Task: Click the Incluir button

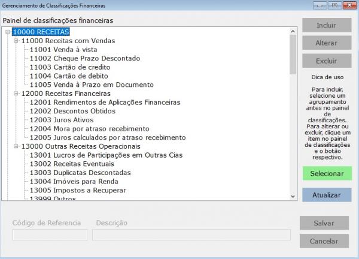Action: tap(326, 26)
